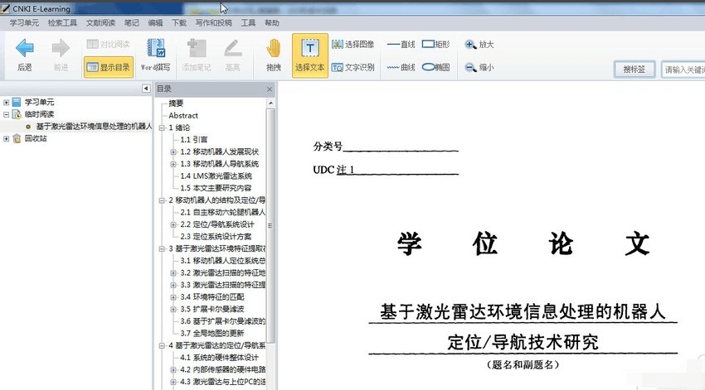The width and height of the screenshot is (705, 390).
Task: Open the 基于激光雷达环境信息处理的机器人 document
Action: pos(94,127)
